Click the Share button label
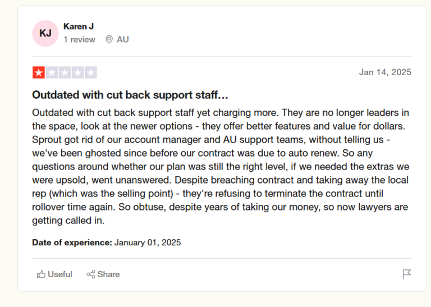 [108, 274]
